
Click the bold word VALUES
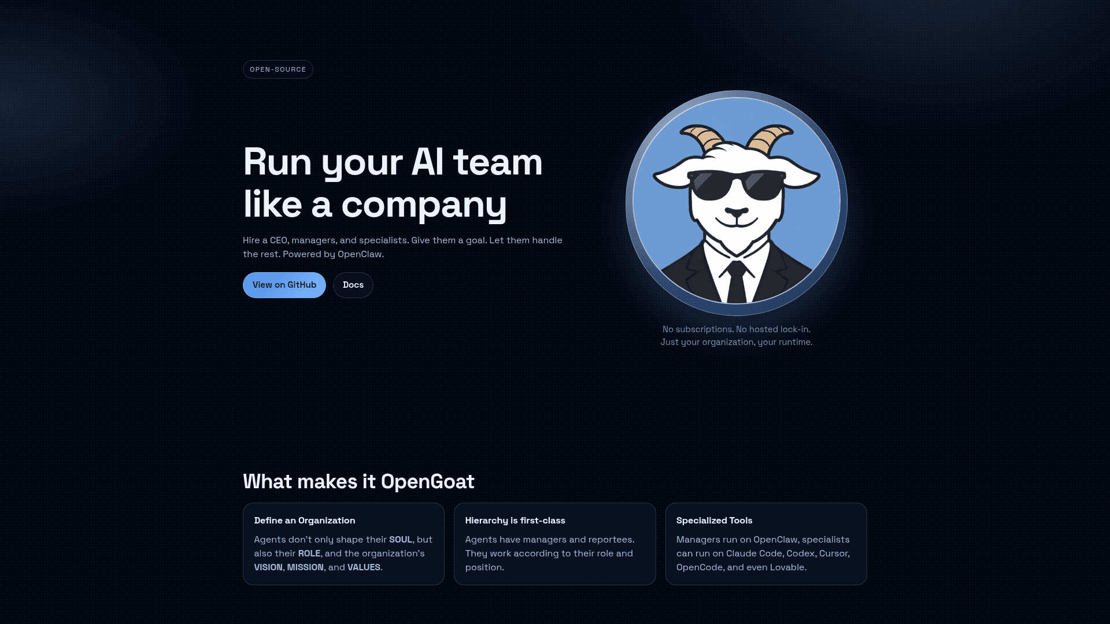point(364,567)
